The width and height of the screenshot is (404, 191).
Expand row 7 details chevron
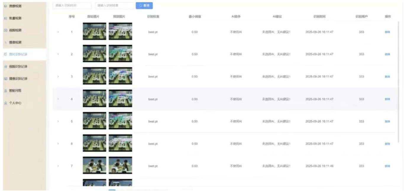pos(58,166)
